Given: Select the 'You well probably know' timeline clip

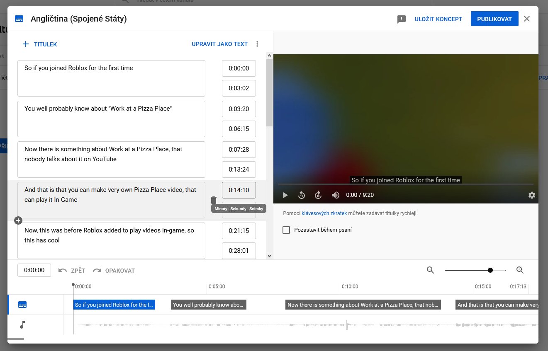Looking at the screenshot, I should (x=208, y=305).
